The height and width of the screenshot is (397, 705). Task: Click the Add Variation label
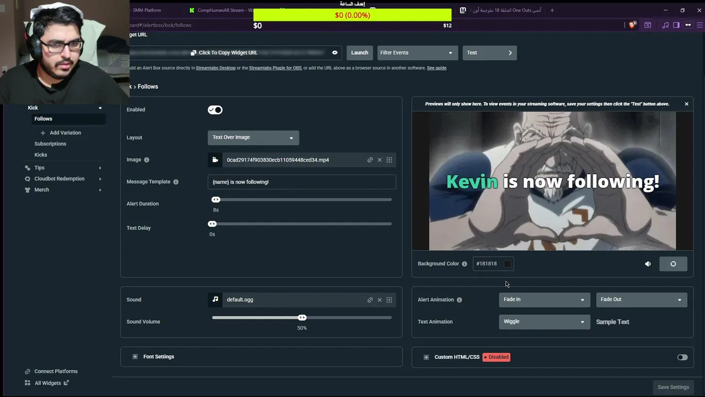tap(66, 133)
